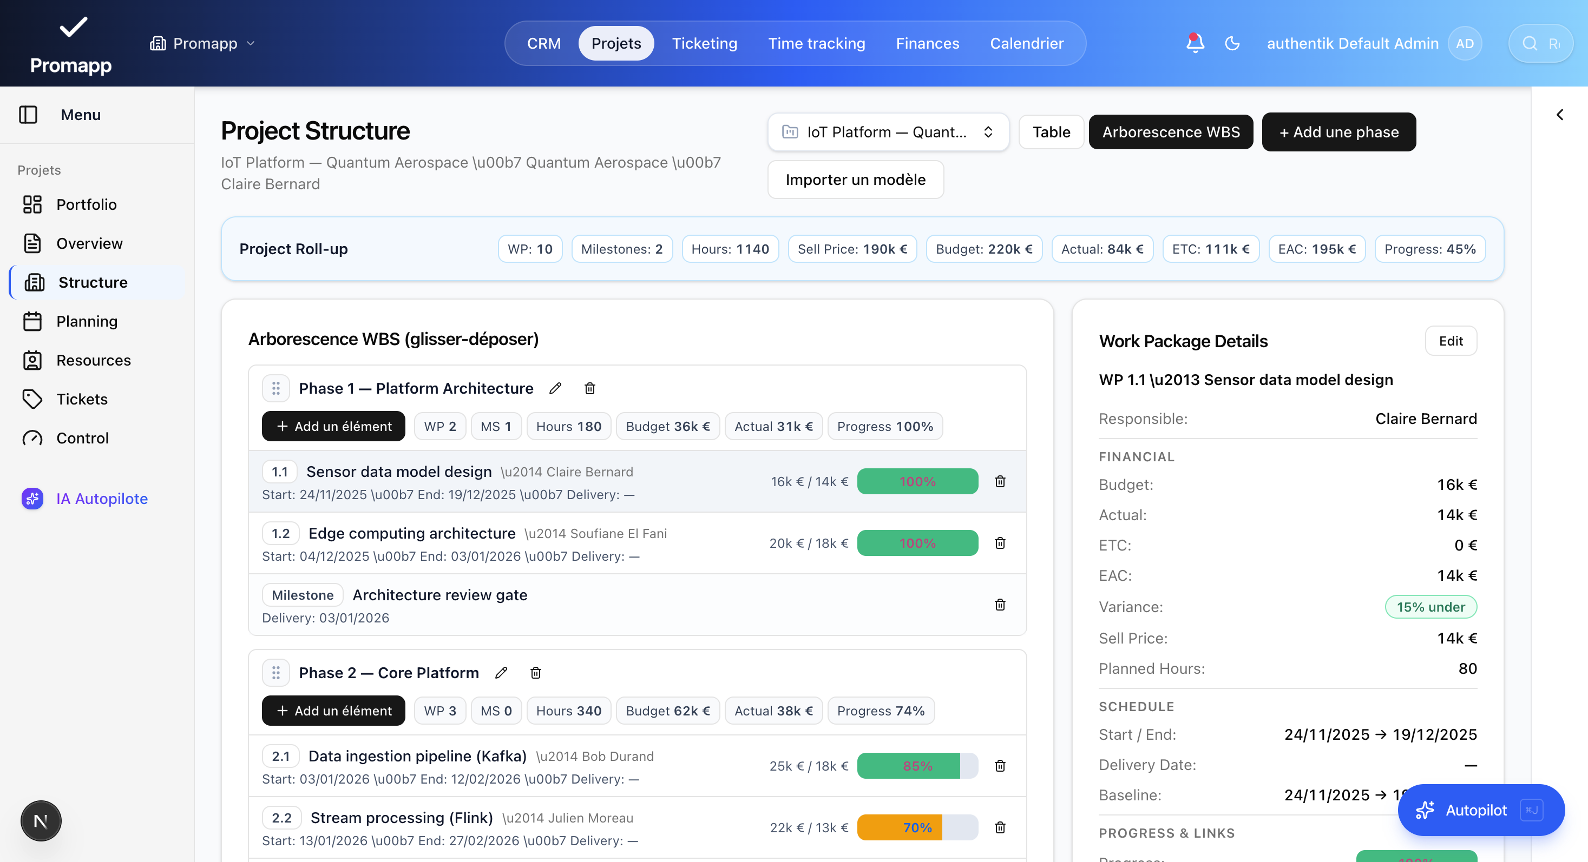This screenshot has width=1588, height=862.
Task: Select the IoT Platform project combo box
Action: click(888, 132)
